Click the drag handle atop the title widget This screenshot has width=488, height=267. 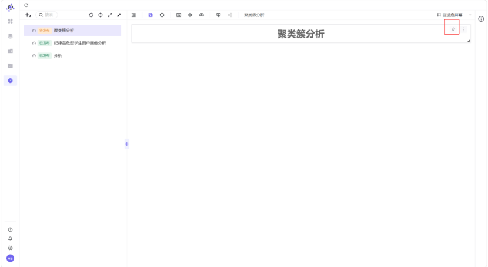click(301, 24)
